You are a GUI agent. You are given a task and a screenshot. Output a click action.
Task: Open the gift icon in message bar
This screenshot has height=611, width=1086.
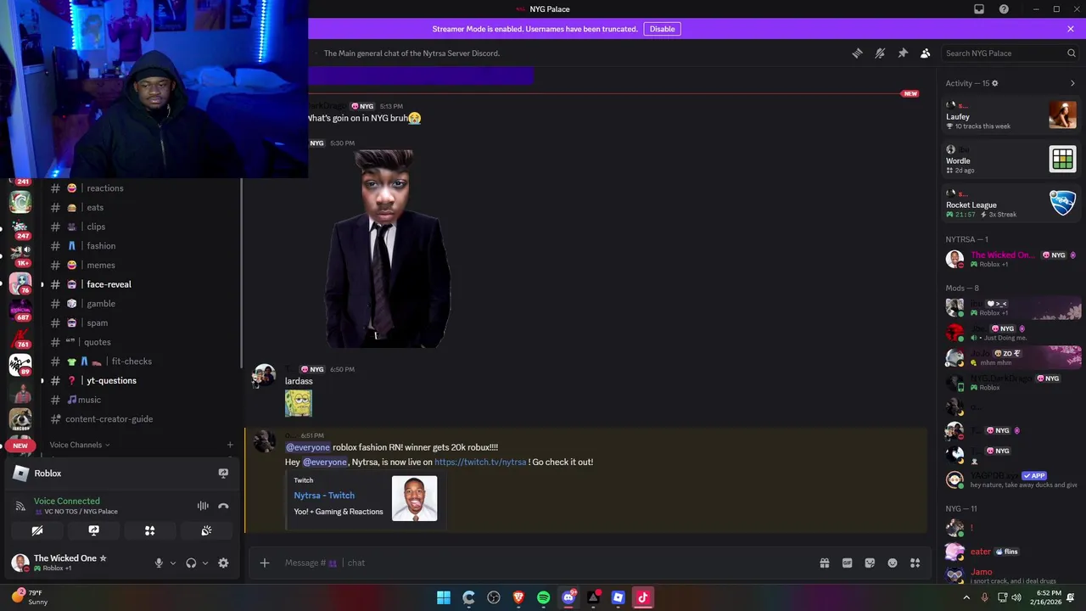824,563
